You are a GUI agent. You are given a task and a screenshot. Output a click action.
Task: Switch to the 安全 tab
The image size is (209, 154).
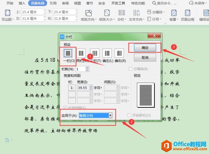click(x=102, y=3)
